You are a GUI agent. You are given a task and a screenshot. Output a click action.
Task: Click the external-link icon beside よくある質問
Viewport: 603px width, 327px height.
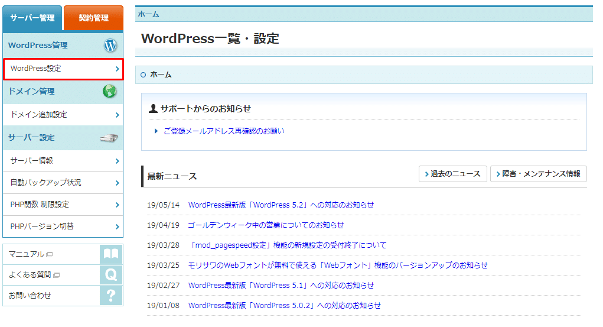tap(57, 276)
